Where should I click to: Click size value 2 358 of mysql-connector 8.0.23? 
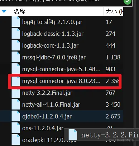point(112,81)
